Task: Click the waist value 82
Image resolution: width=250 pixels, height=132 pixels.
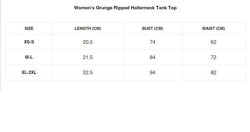Action: 213,73
